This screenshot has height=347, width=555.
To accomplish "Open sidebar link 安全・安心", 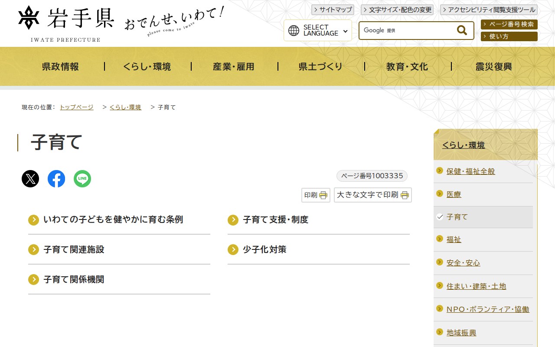I will coord(464,263).
